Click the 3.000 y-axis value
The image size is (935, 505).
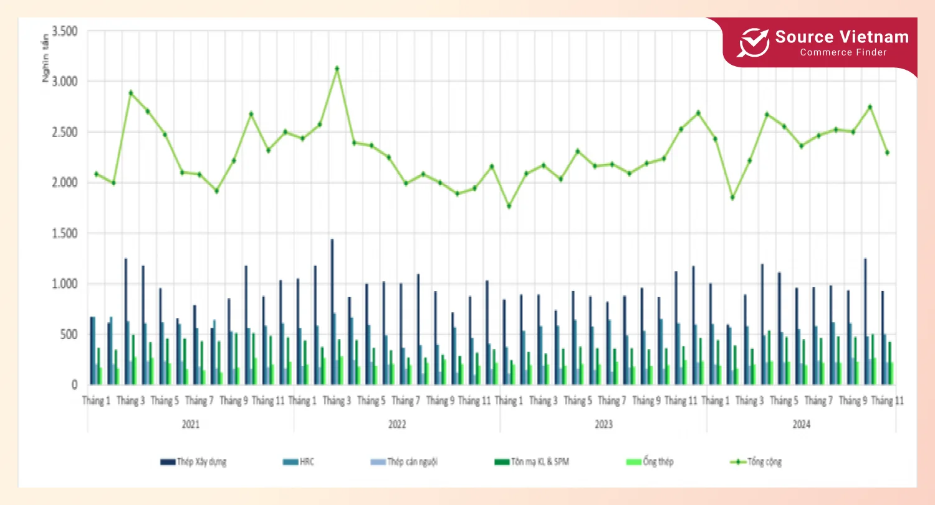point(64,82)
